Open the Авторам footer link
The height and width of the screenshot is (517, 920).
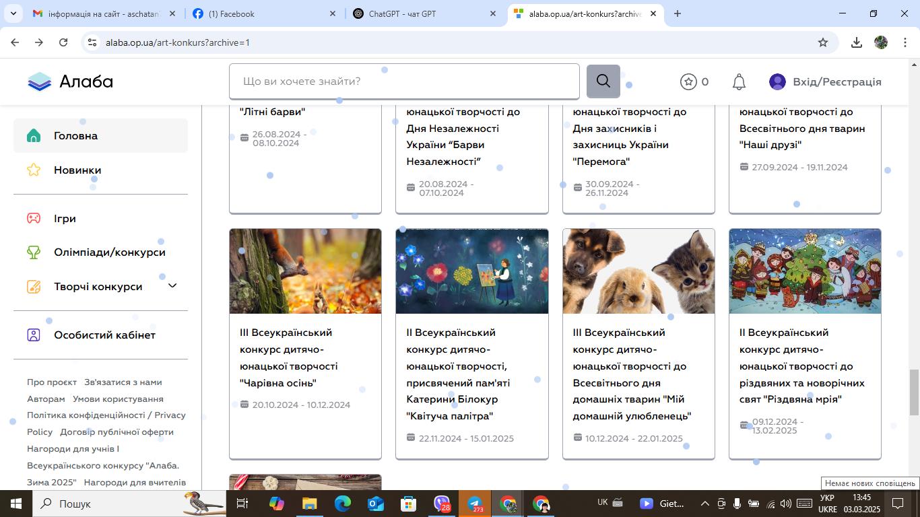click(46, 399)
